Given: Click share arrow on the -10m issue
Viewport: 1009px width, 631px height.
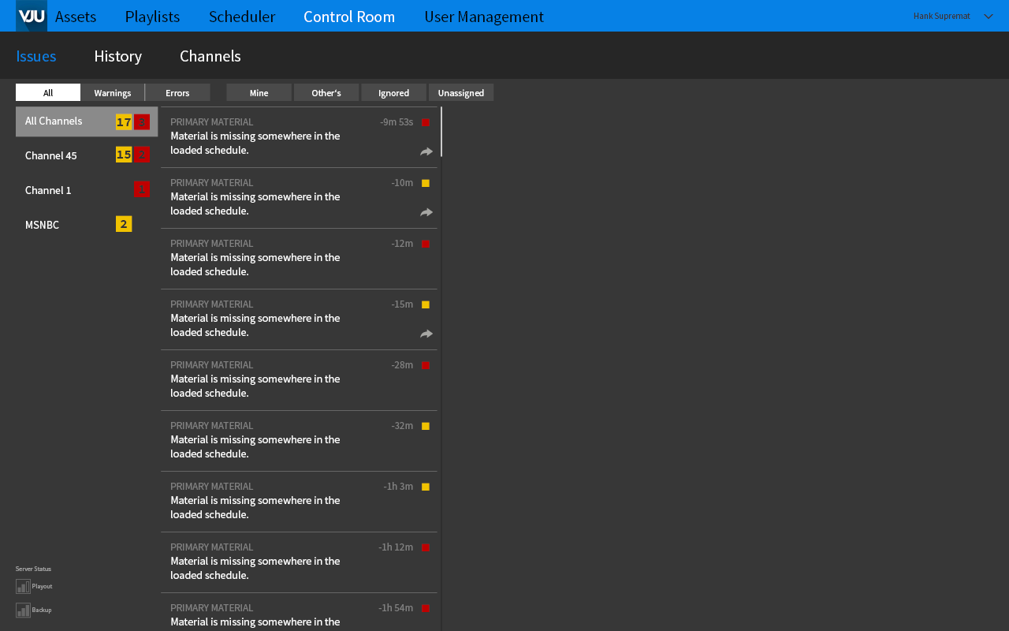Looking at the screenshot, I should click(426, 212).
